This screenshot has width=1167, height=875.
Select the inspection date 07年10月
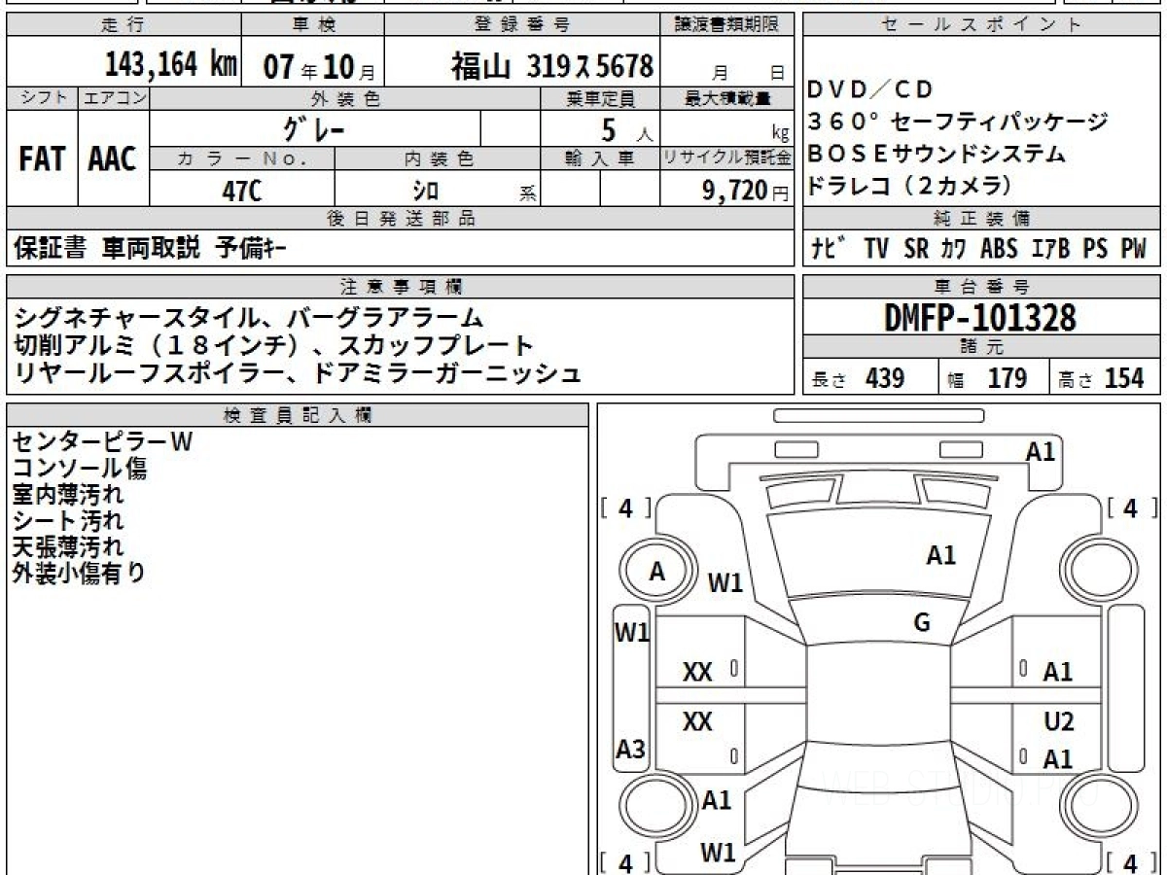pyautogui.click(x=319, y=66)
